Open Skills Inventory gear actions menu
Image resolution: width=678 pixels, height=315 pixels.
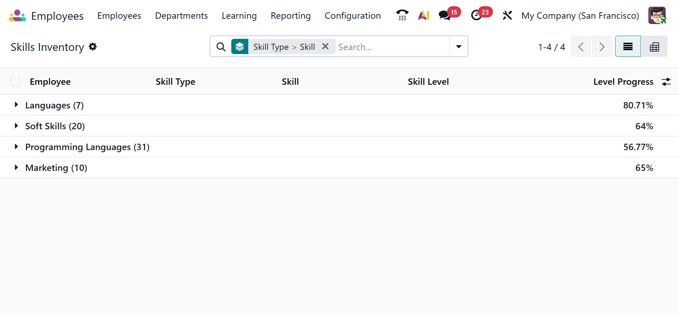click(x=93, y=47)
